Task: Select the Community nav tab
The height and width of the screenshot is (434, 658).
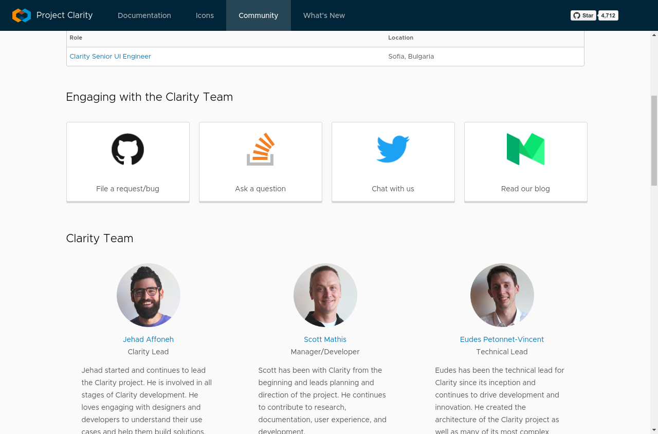Action: (x=259, y=15)
